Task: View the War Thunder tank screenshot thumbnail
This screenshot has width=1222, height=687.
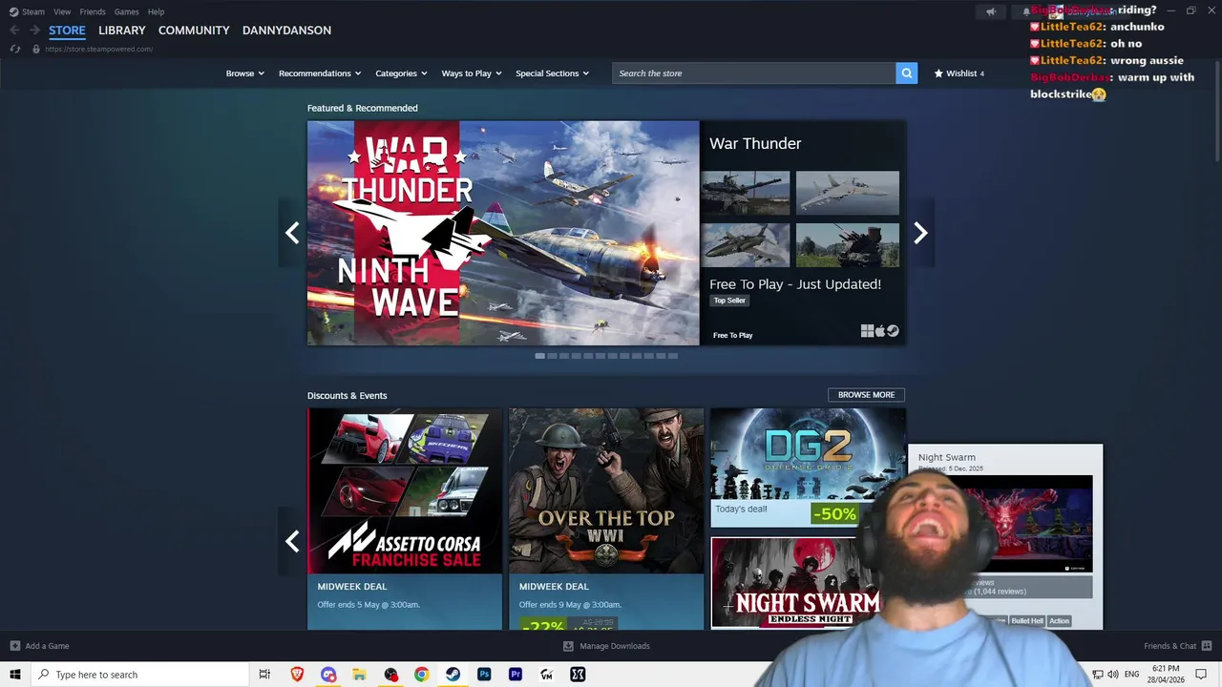Action: [746, 194]
